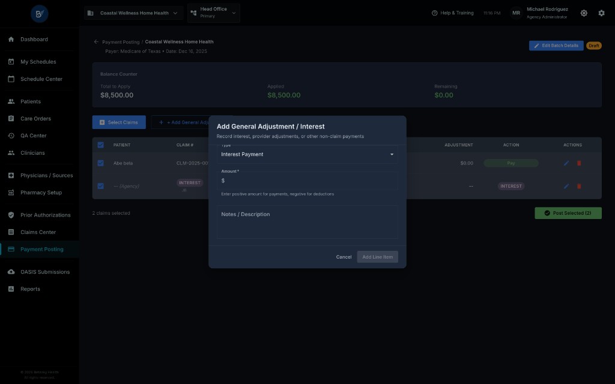
Task: Click the Abe bela patient name
Action: click(123, 163)
